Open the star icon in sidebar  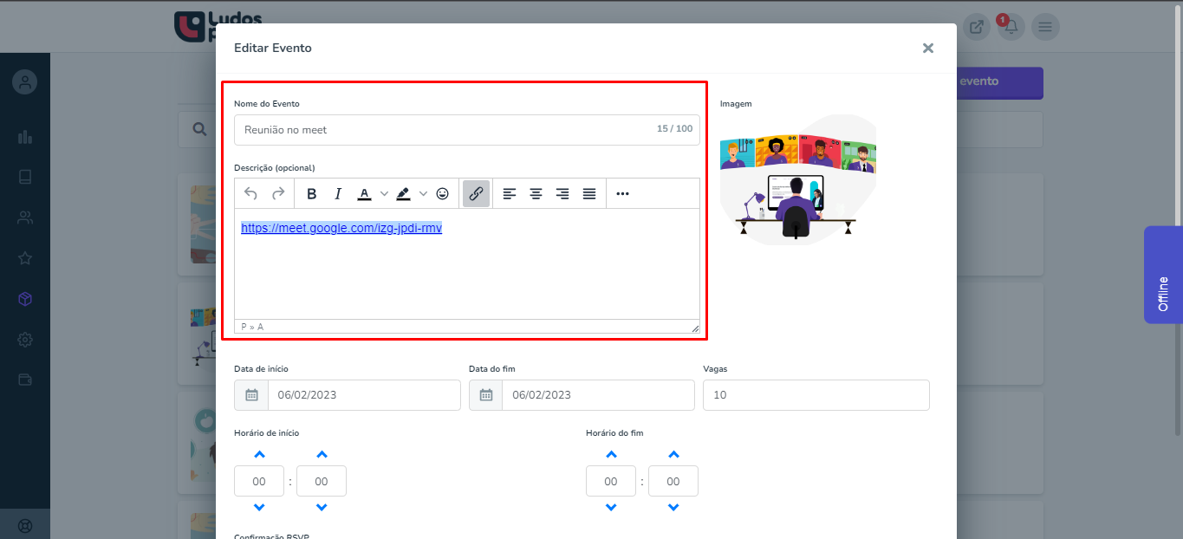point(25,258)
